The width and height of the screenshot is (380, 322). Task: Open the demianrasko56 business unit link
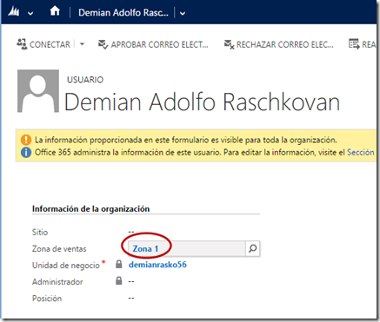157,265
